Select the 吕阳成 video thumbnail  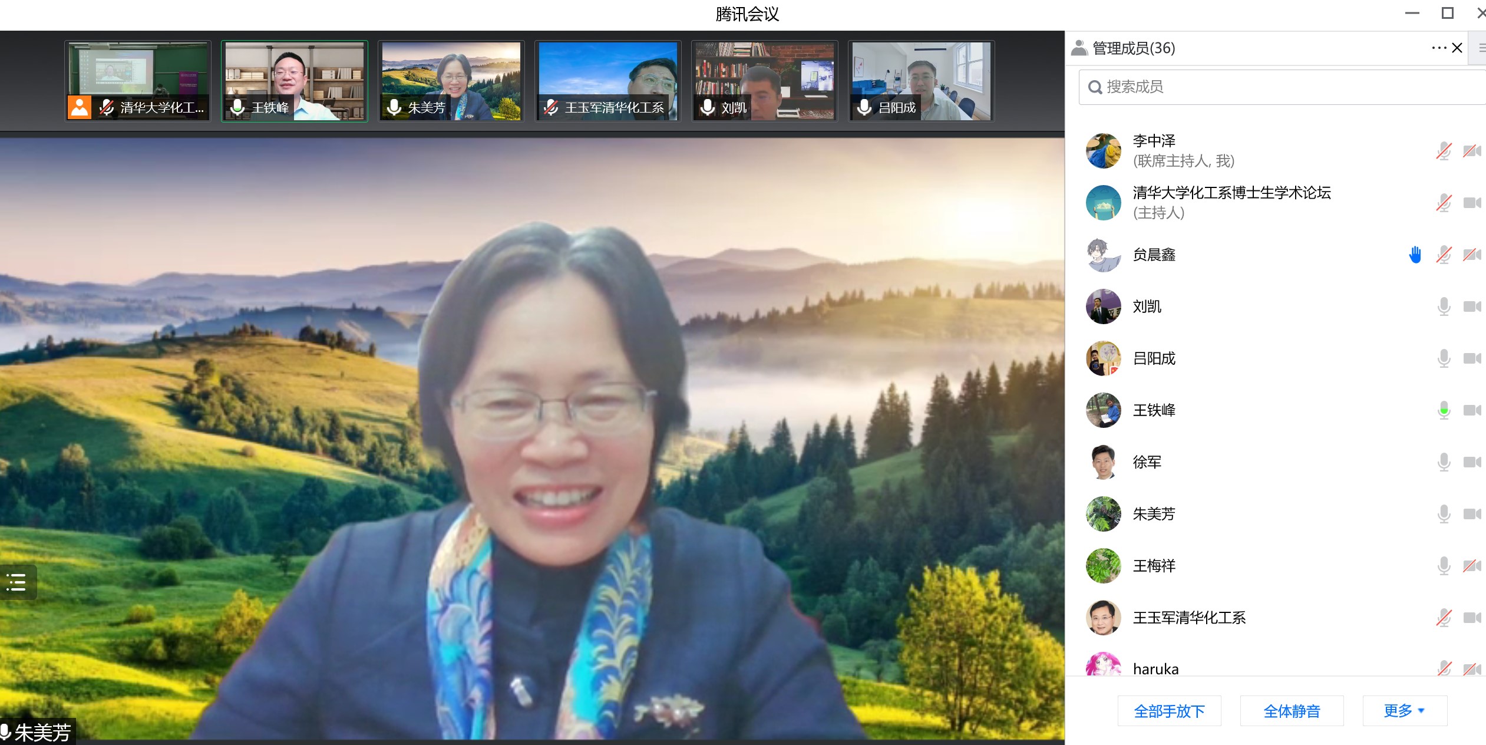[x=921, y=81]
